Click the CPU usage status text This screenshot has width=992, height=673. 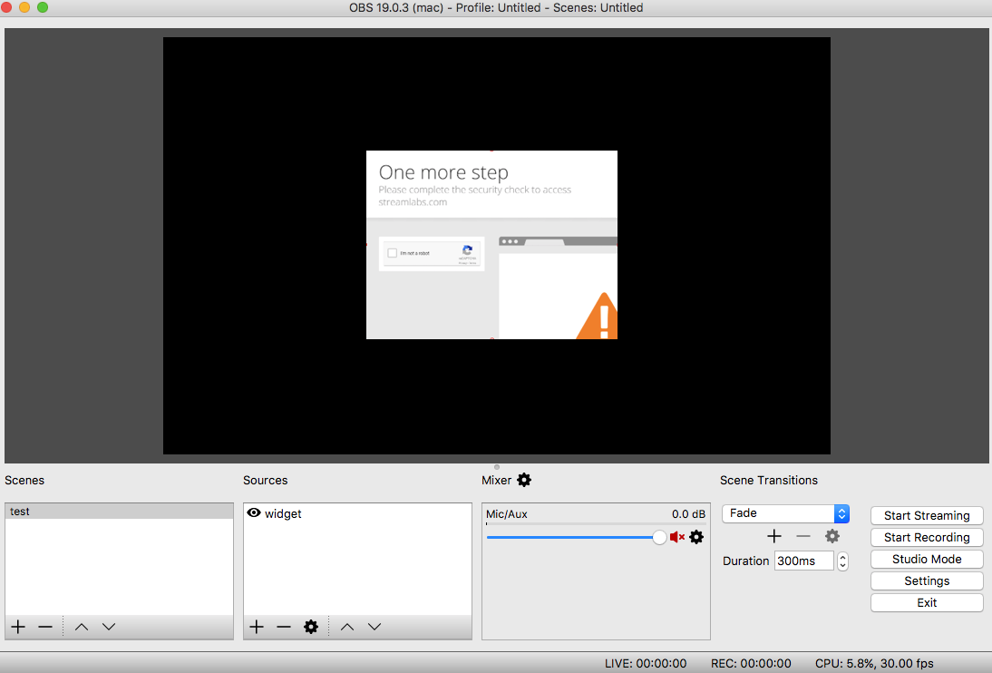click(x=874, y=664)
